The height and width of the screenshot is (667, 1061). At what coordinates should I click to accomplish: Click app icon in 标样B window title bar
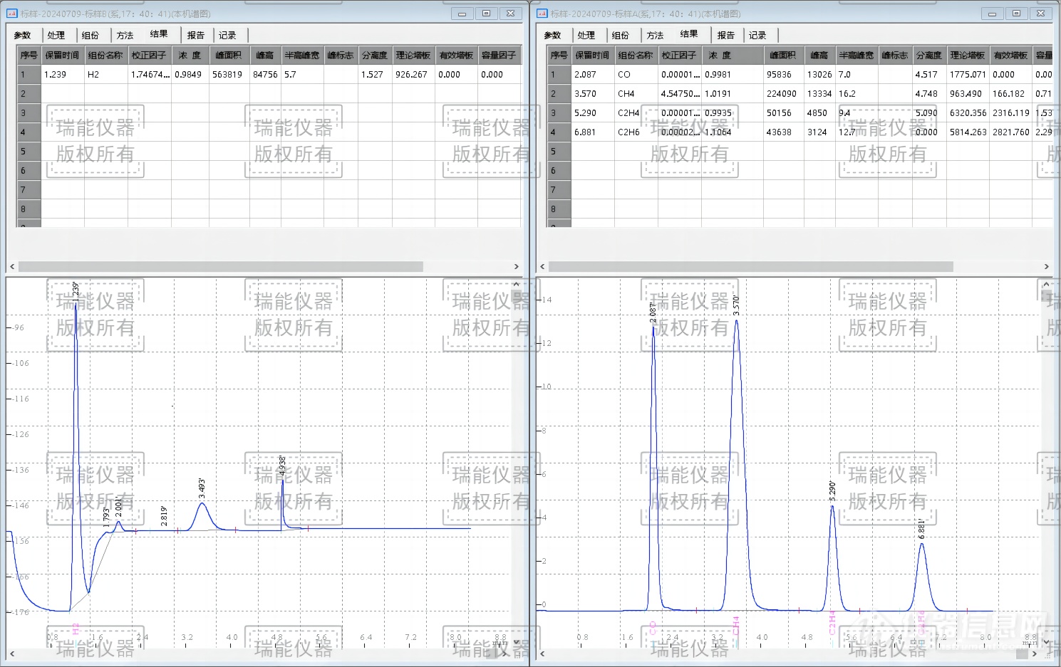(12, 14)
